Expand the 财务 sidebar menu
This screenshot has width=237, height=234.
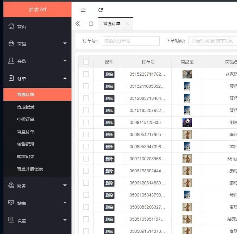pyautogui.click(x=37, y=186)
